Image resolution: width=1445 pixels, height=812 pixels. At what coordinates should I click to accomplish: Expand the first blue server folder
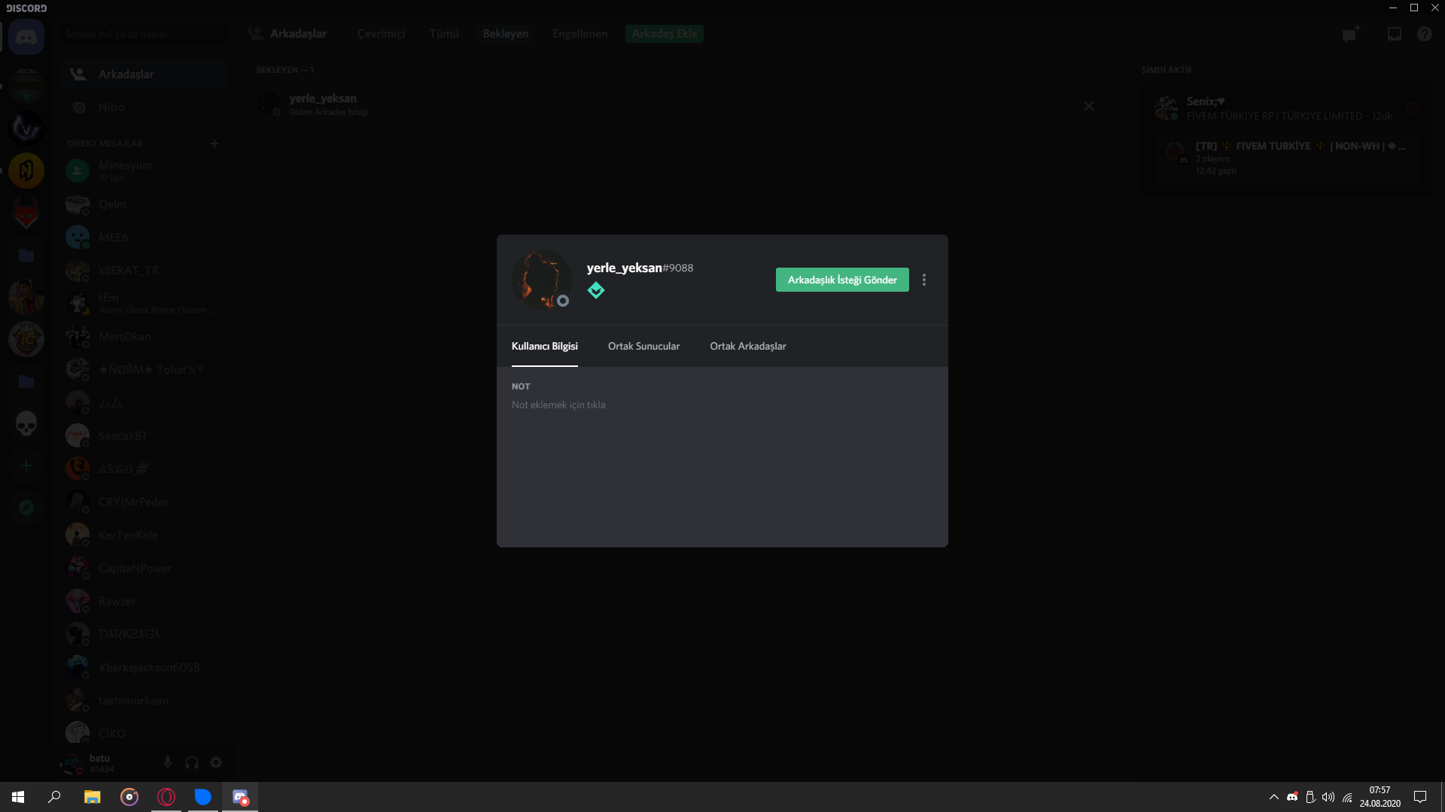click(26, 255)
